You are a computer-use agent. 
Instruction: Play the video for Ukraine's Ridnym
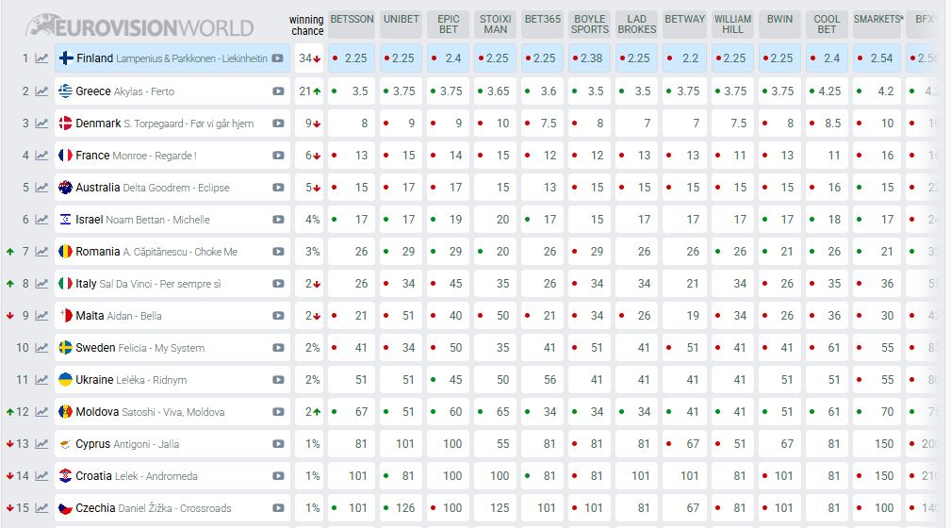(x=278, y=380)
